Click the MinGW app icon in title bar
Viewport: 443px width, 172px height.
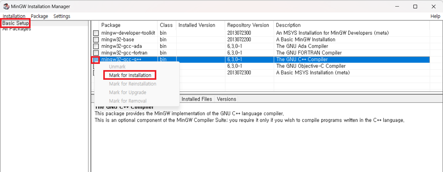tap(6, 7)
